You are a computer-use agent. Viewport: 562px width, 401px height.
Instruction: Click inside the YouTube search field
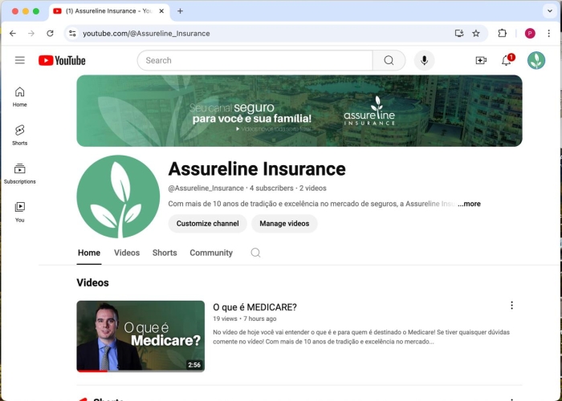pos(255,60)
